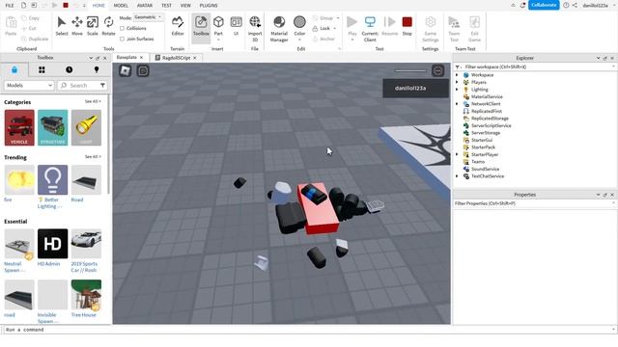This screenshot has height=347, width=618.
Task: Click in the Toolbox Search field
Action: [82, 86]
